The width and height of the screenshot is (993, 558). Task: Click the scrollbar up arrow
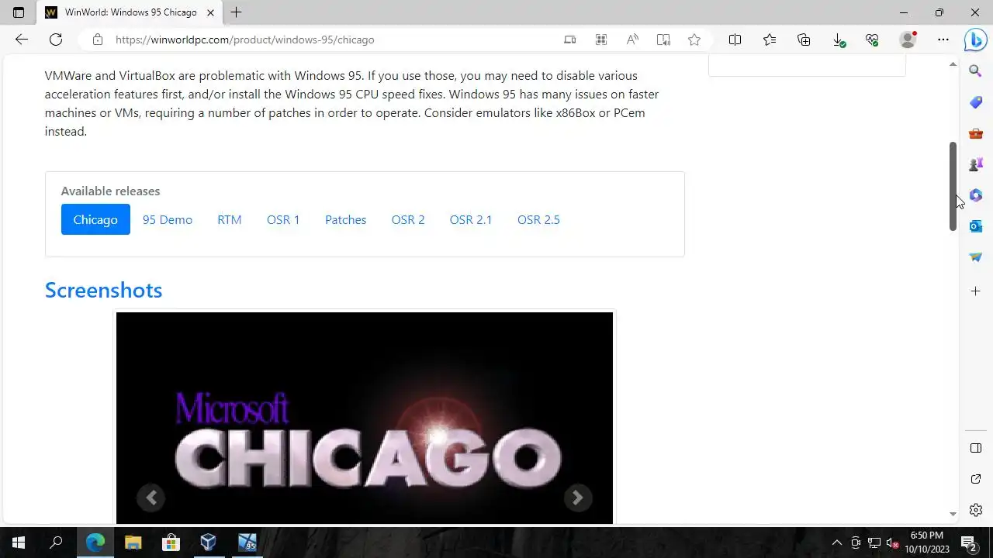(953, 64)
